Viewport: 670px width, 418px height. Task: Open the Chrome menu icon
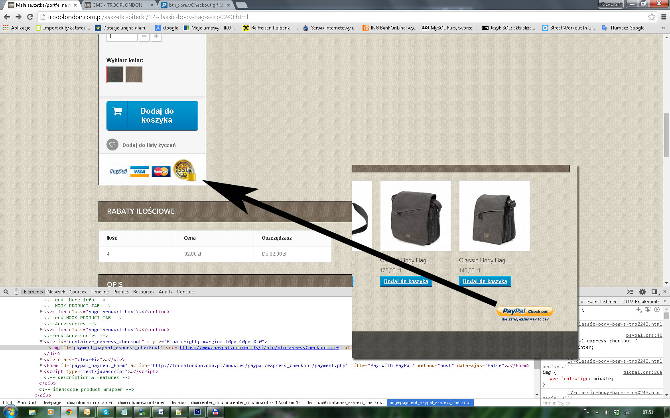(664, 17)
